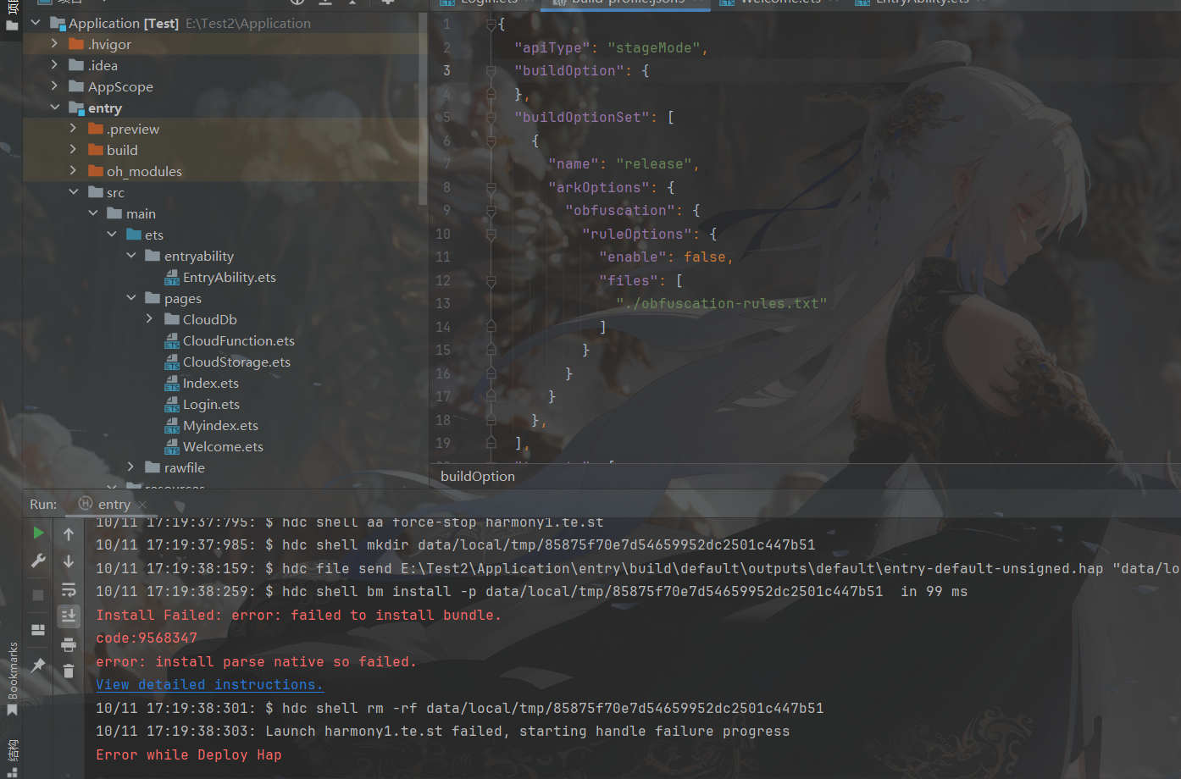Toggle Soft-Wrap in the run console
1181x779 pixels.
(x=69, y=589)
